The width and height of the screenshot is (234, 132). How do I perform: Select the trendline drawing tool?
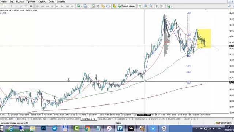pos(21,6)
